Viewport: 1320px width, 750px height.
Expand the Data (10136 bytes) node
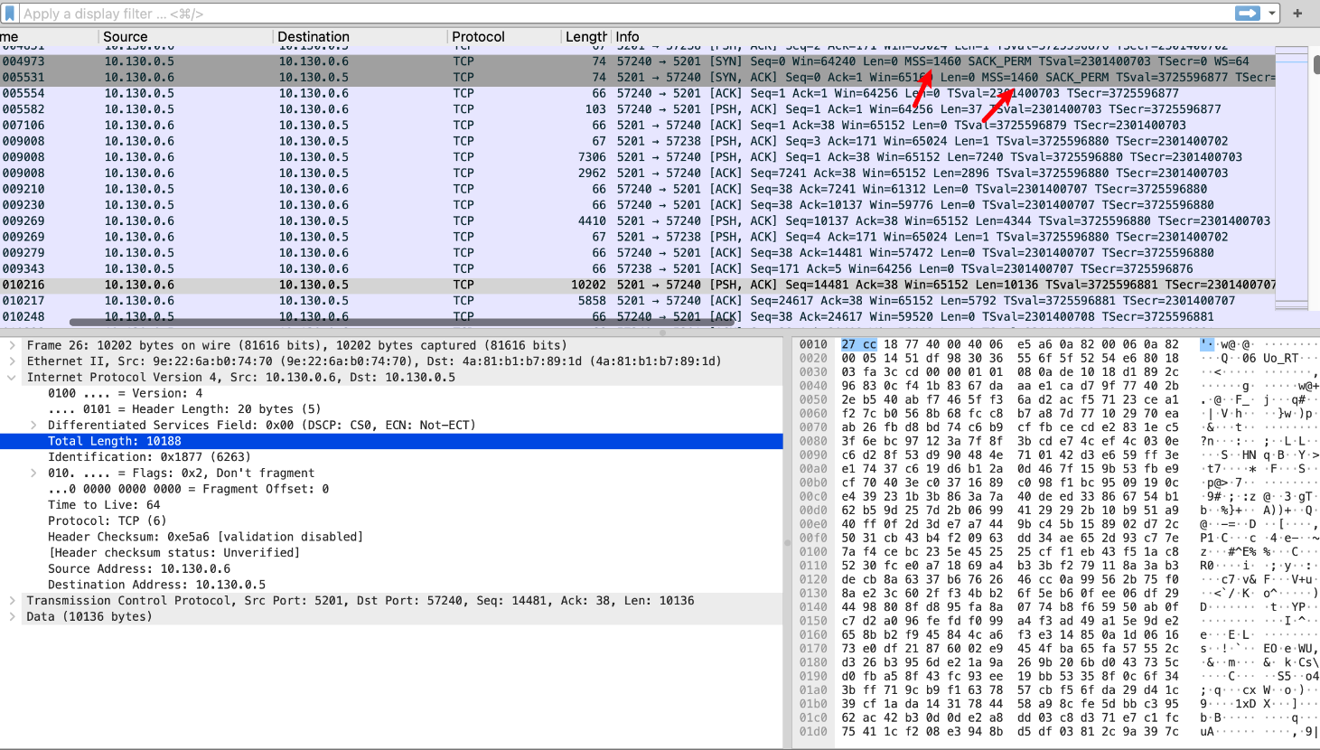[x=12, y=616]
